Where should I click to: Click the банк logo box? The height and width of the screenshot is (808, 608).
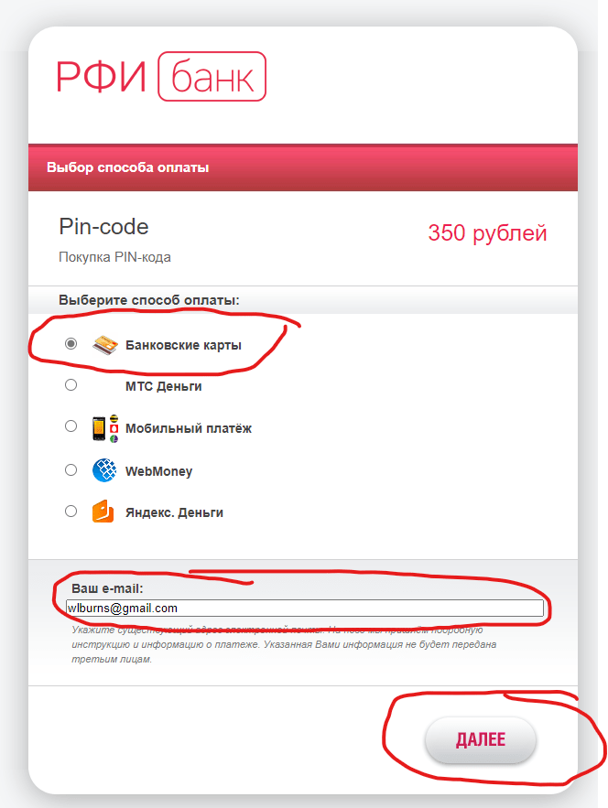(x=212, y=76)
